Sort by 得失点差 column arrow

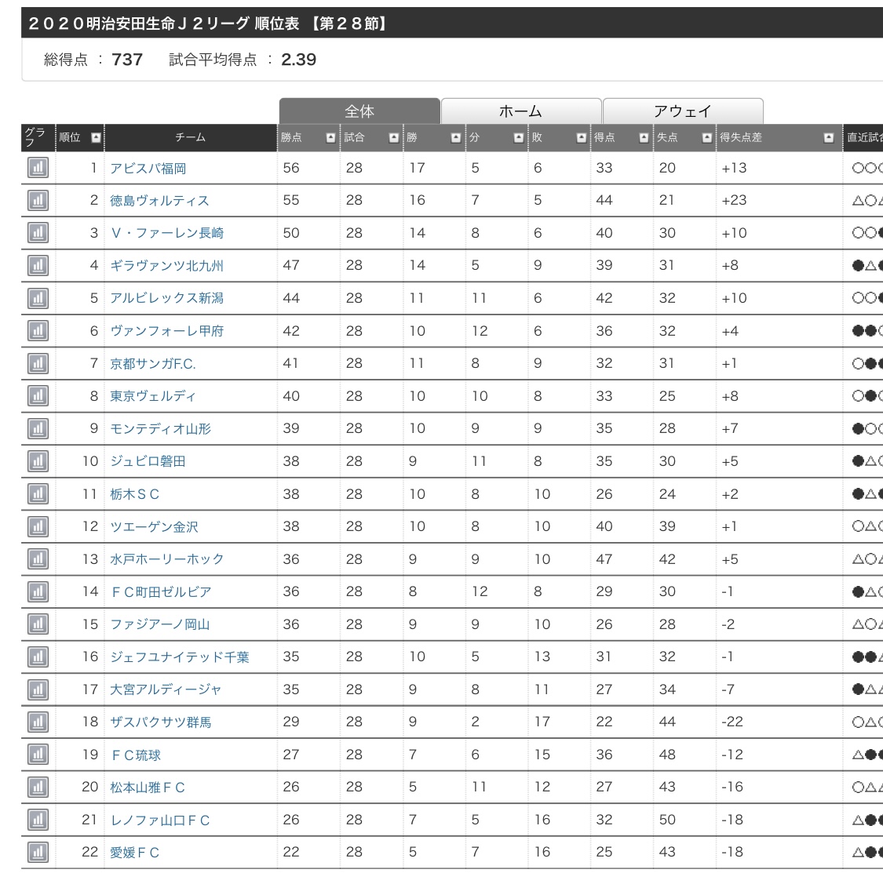pos(829,138)
